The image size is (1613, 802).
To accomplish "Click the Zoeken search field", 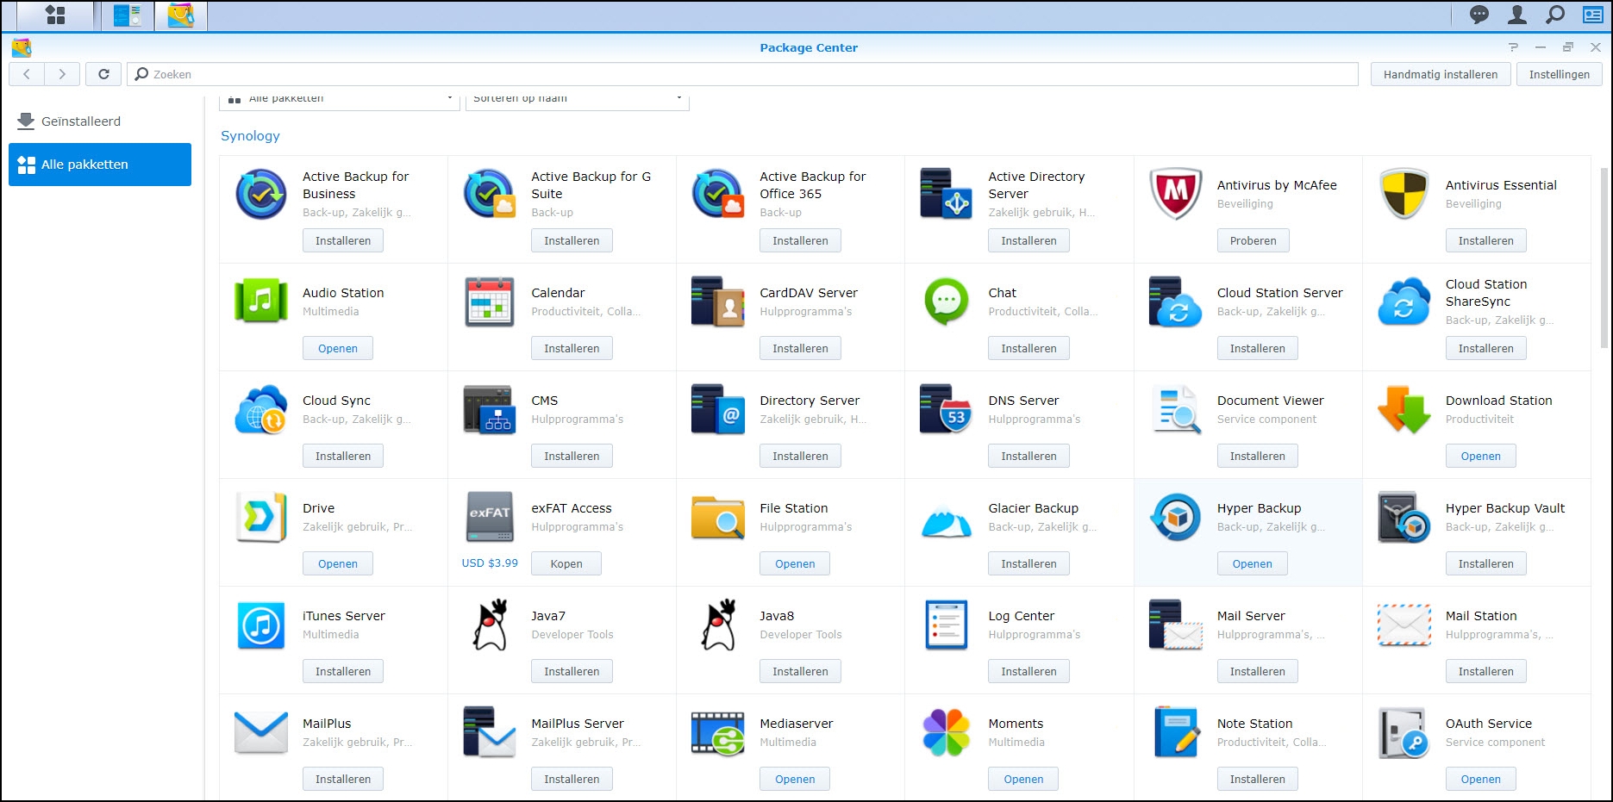I will click(742, 74).
